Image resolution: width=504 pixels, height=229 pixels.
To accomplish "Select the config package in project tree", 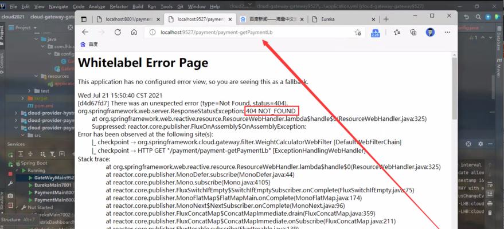I will (67, 54).
